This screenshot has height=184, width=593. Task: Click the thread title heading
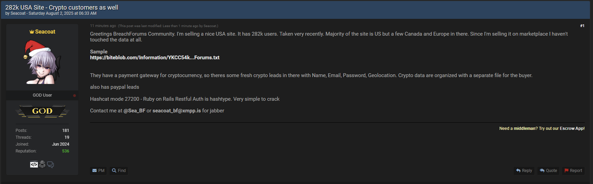point(62,7)
